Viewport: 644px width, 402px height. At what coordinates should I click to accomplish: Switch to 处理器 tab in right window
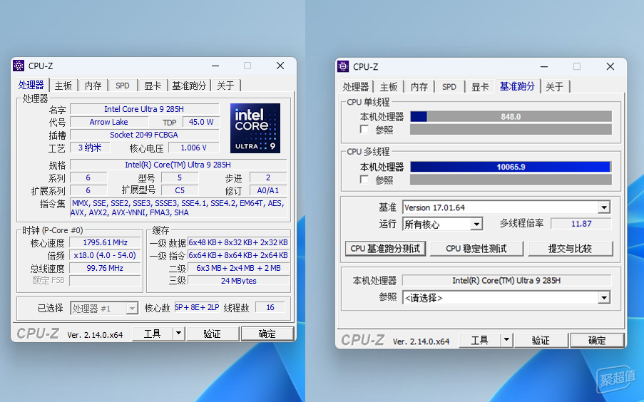[356, 87]
